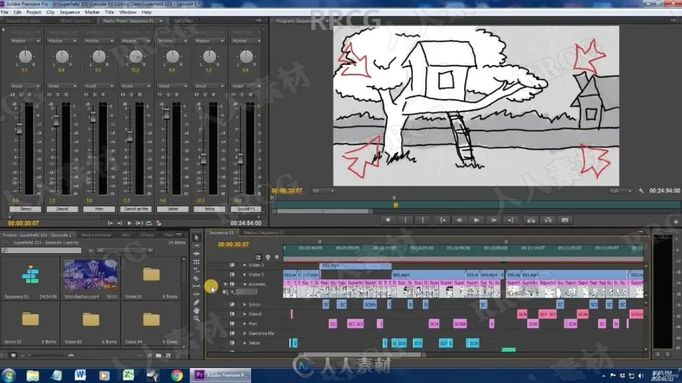Viewport: 682px width, 383px height.
Task: Expand the Video 2 track
Action: (x=245, y=274)
